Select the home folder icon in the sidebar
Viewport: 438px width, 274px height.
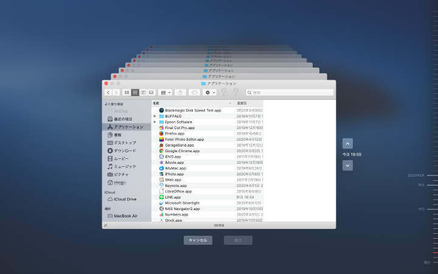click(x=110, y=183)
